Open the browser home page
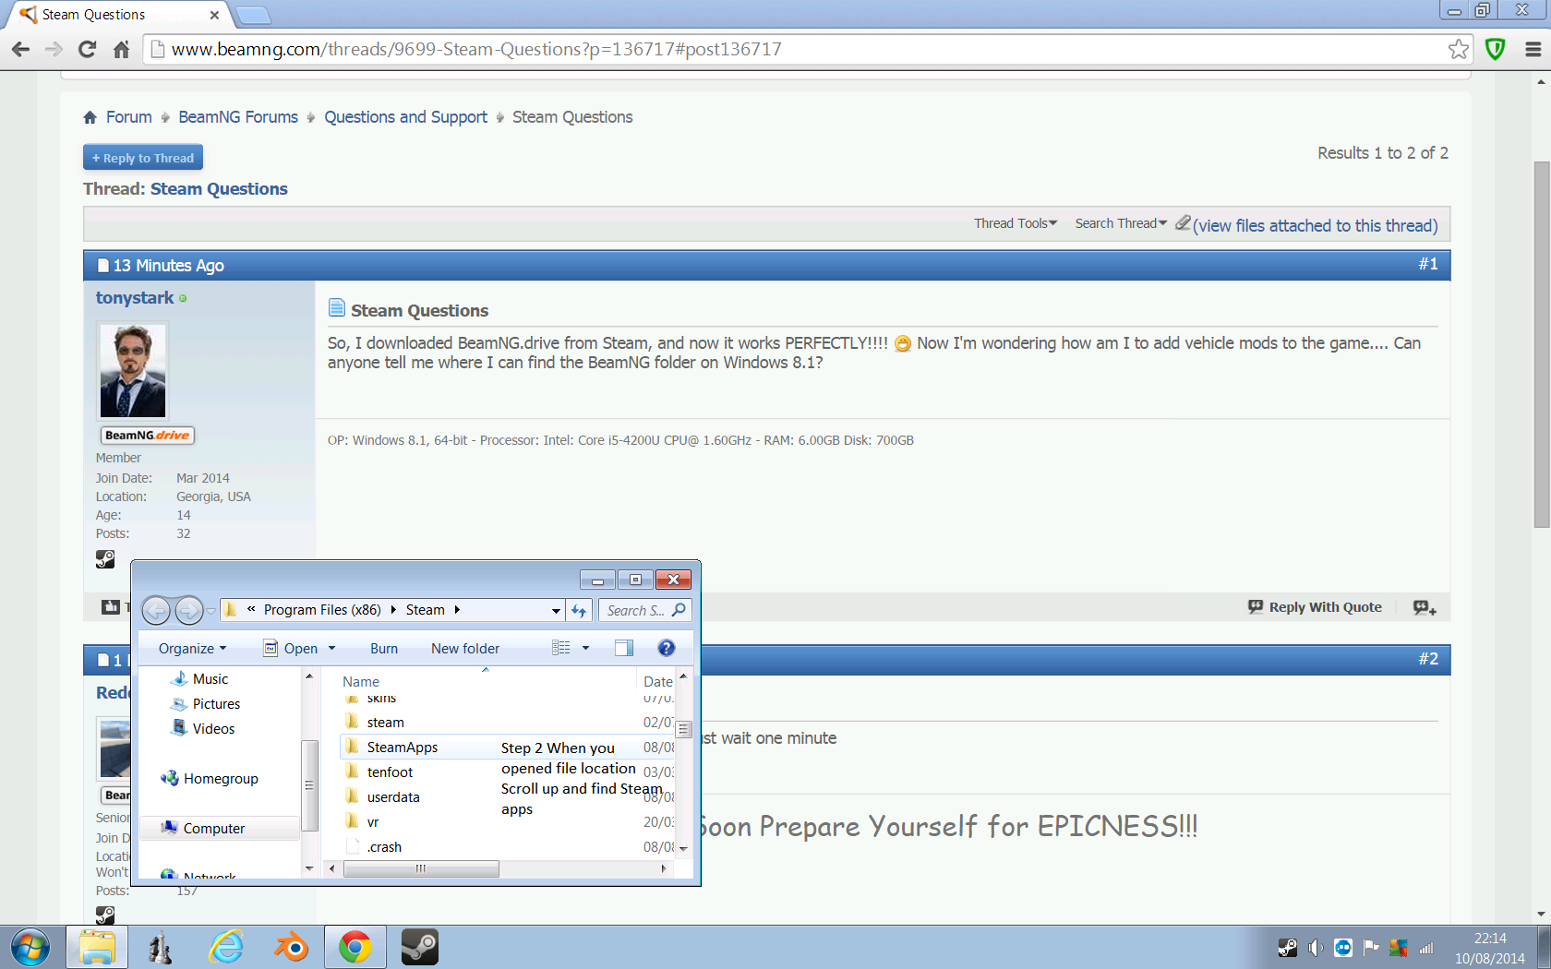The image size is (1551, 969). click(121, 50)
